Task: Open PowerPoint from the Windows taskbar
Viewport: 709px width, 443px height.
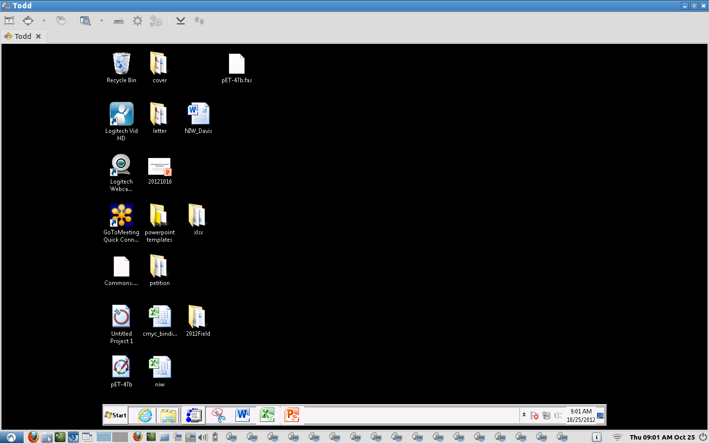Action: coord(291,415)
